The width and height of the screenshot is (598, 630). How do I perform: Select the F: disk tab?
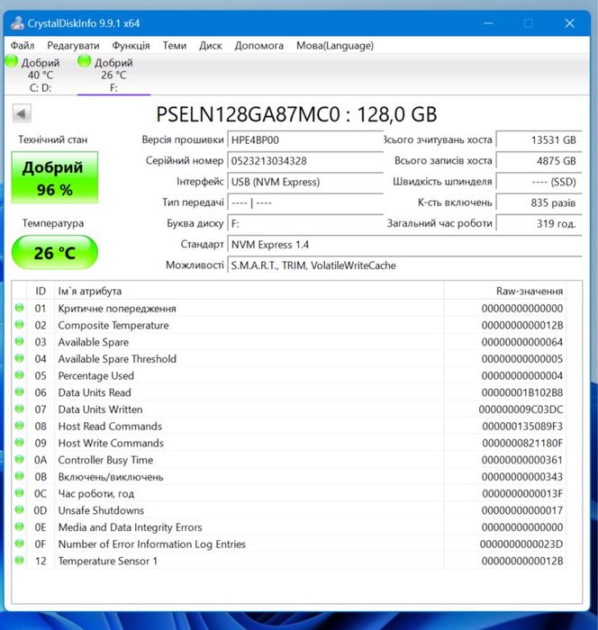[113, 75]
